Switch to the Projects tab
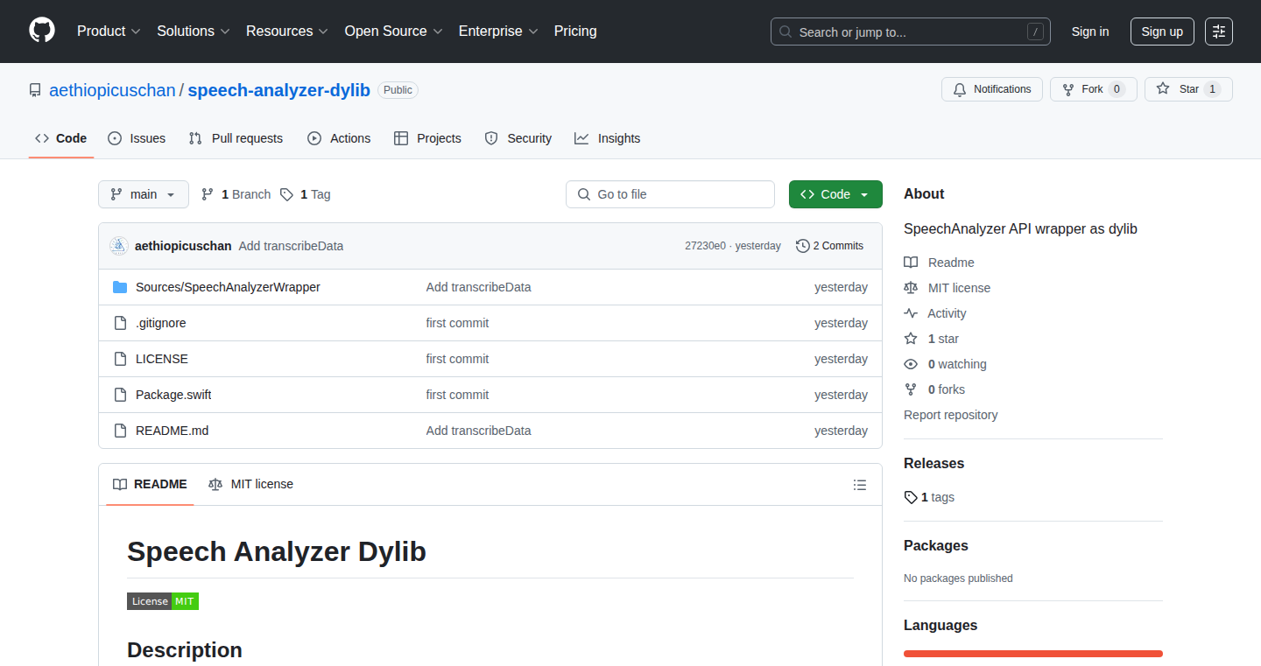Viewport: 1261px width, 666px height. click(x=427, y=138)
